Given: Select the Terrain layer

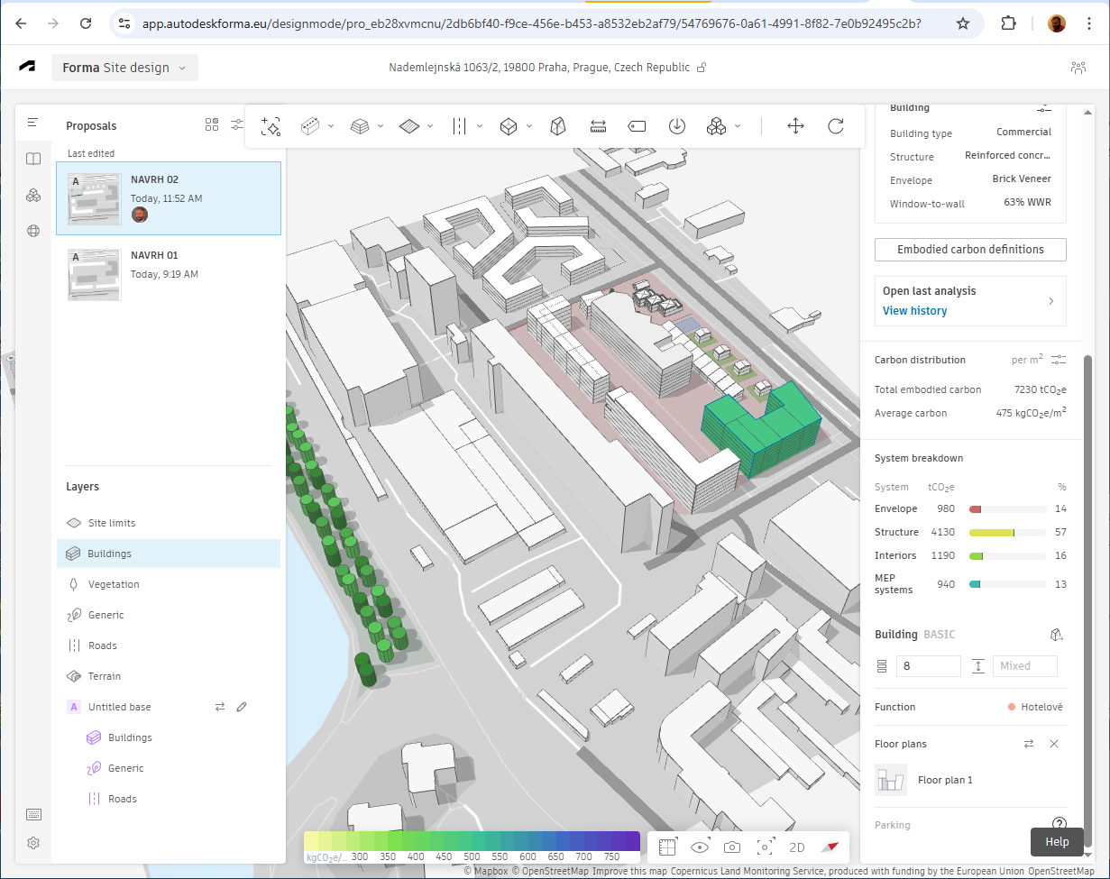Looking at the screenshot, I should point(104,676).
